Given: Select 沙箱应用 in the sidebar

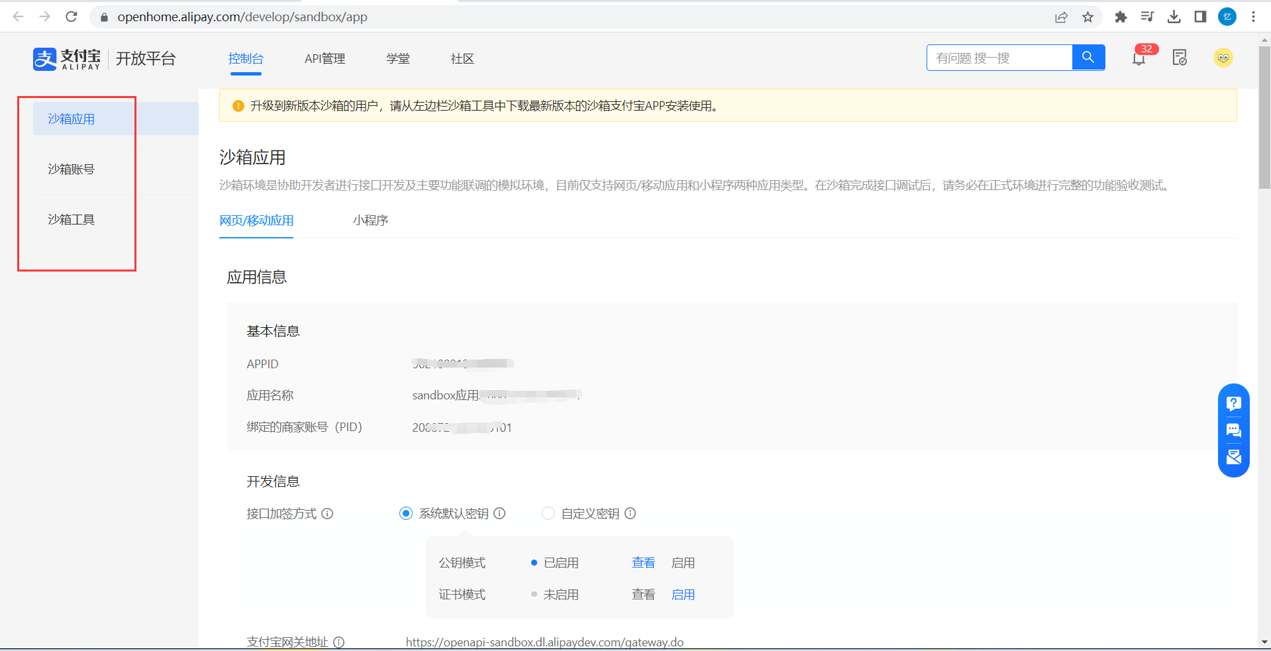Looking at the screenshot, I should pyautogui.click(x=116, y=119).
